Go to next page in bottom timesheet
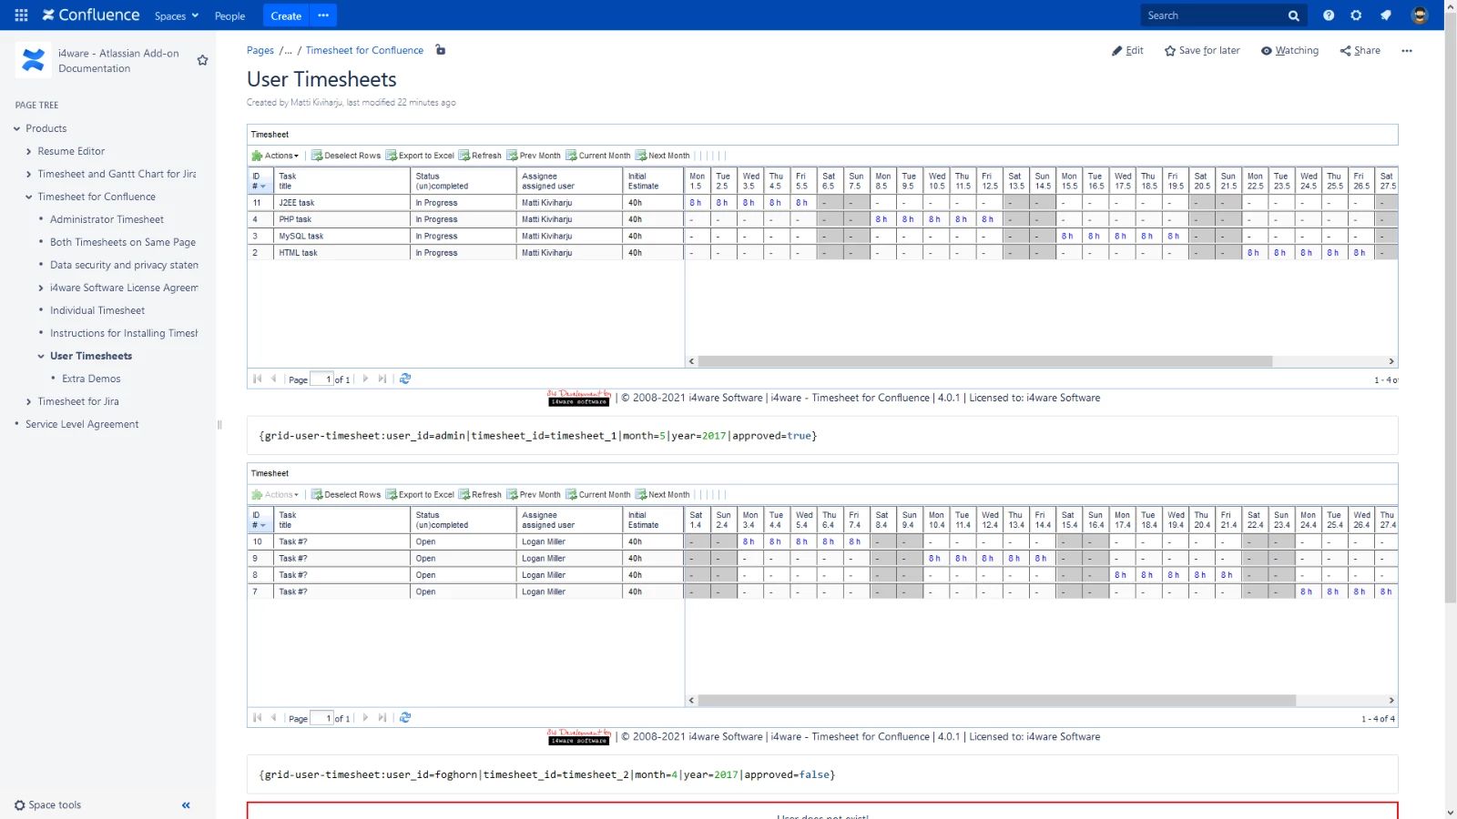Screen dimensions: 1457x819 [366, 718]
